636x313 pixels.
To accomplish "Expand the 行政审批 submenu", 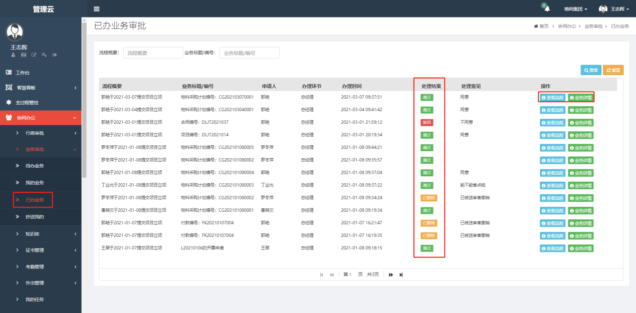I will (x=41, y=133).
